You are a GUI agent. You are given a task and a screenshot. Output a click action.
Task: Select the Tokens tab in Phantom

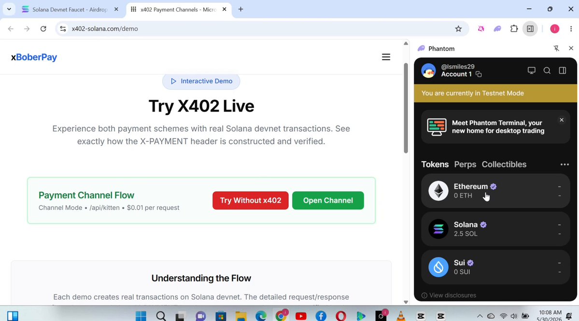coord(435,165)
